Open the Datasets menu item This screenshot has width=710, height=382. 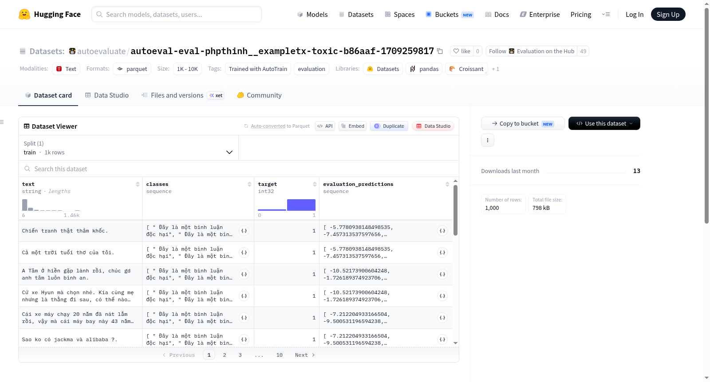pos(356,14)
